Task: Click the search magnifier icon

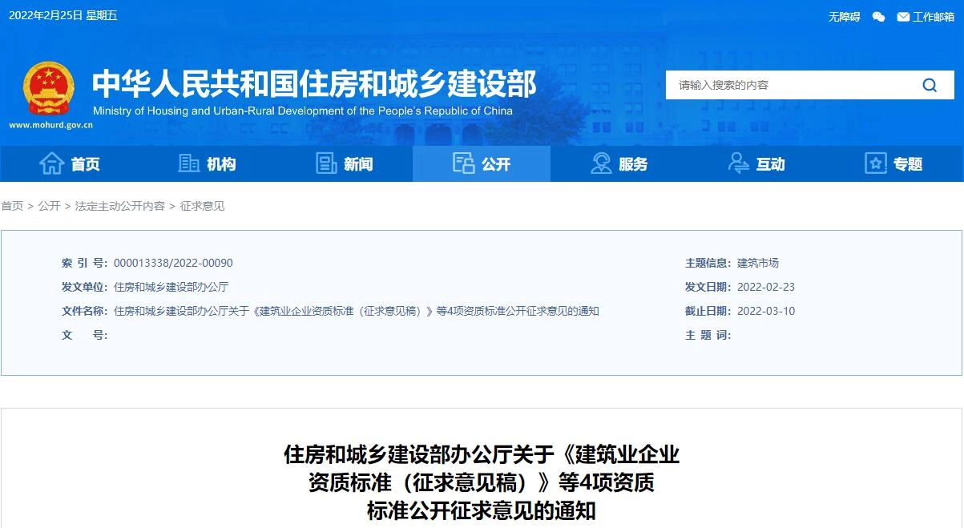Action: 929,85
